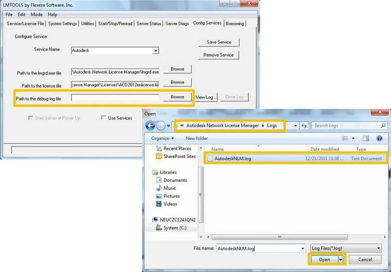Browse for the license file path

(x=177, y=82)
